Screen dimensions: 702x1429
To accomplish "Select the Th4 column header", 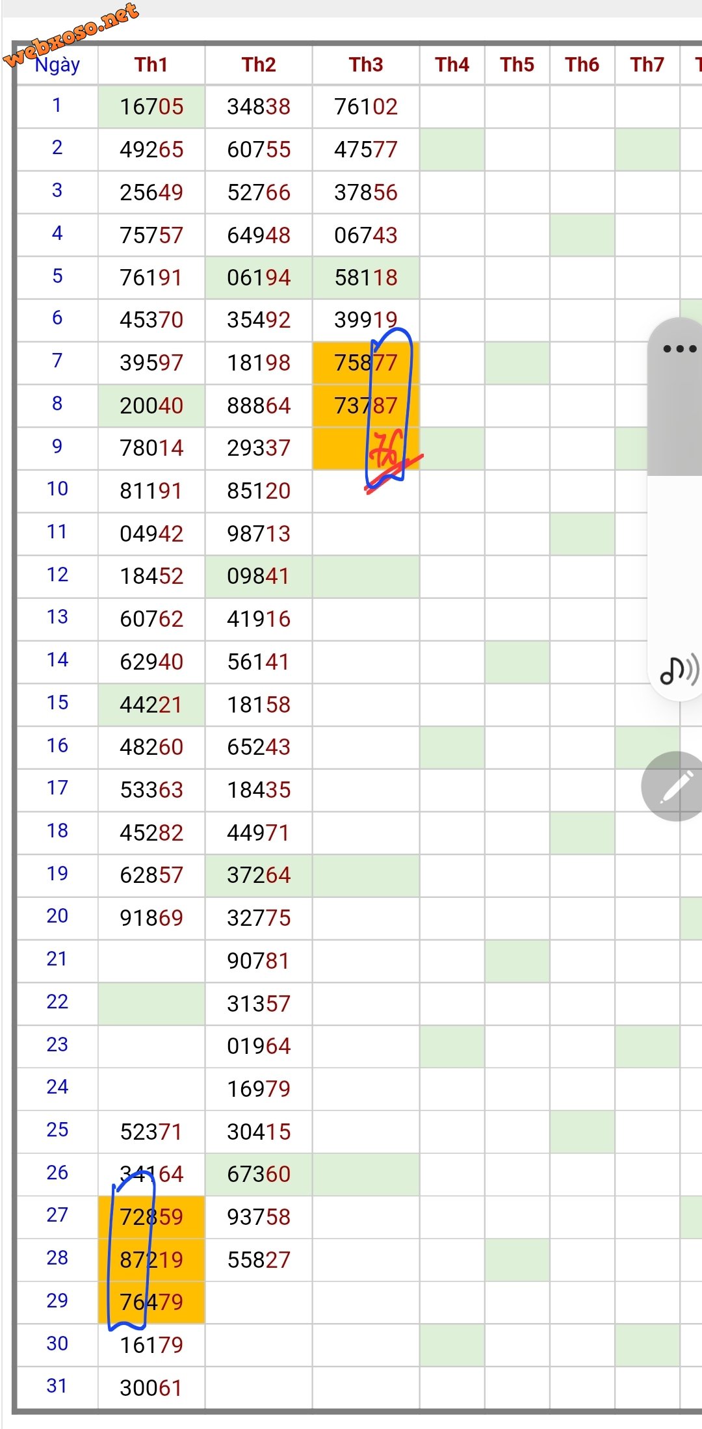I will [x=452, y=64].
